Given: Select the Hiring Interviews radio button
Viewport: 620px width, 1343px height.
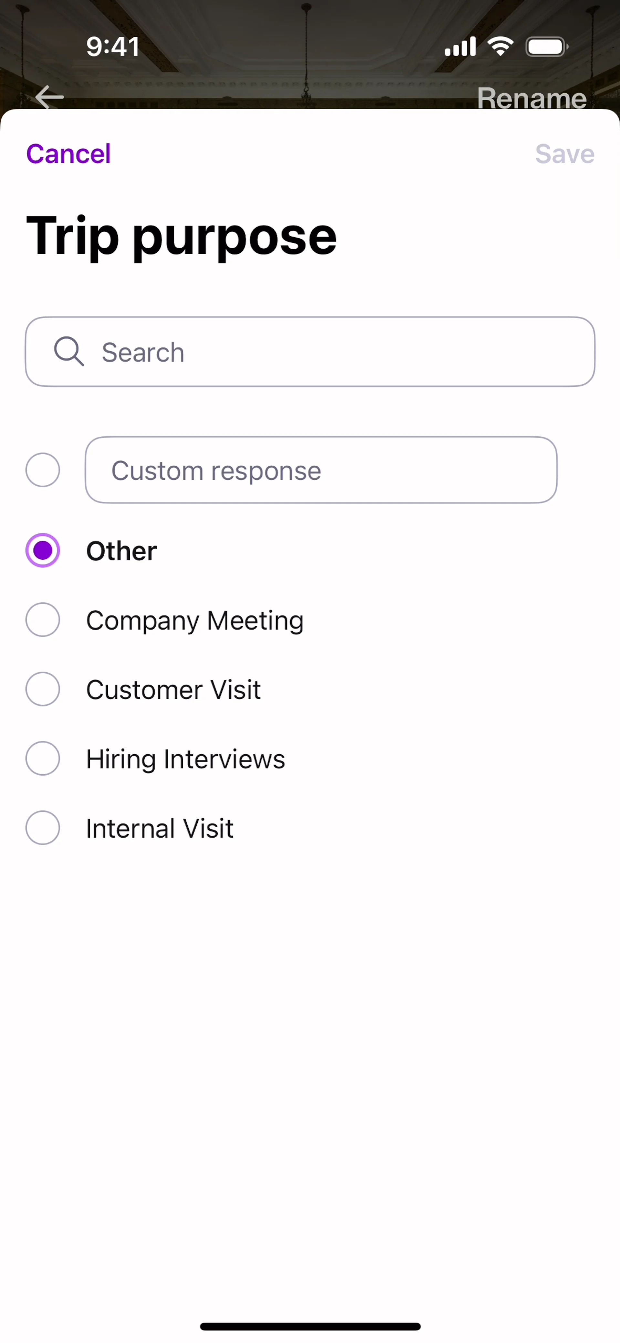Looking at the screenshot, I should point(43,759).
